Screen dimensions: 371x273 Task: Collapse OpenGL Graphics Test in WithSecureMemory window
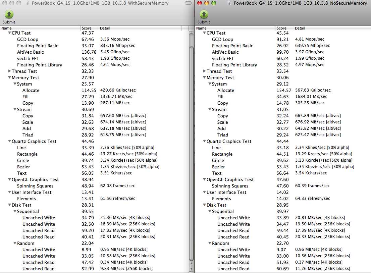click(x=9, y=179)
